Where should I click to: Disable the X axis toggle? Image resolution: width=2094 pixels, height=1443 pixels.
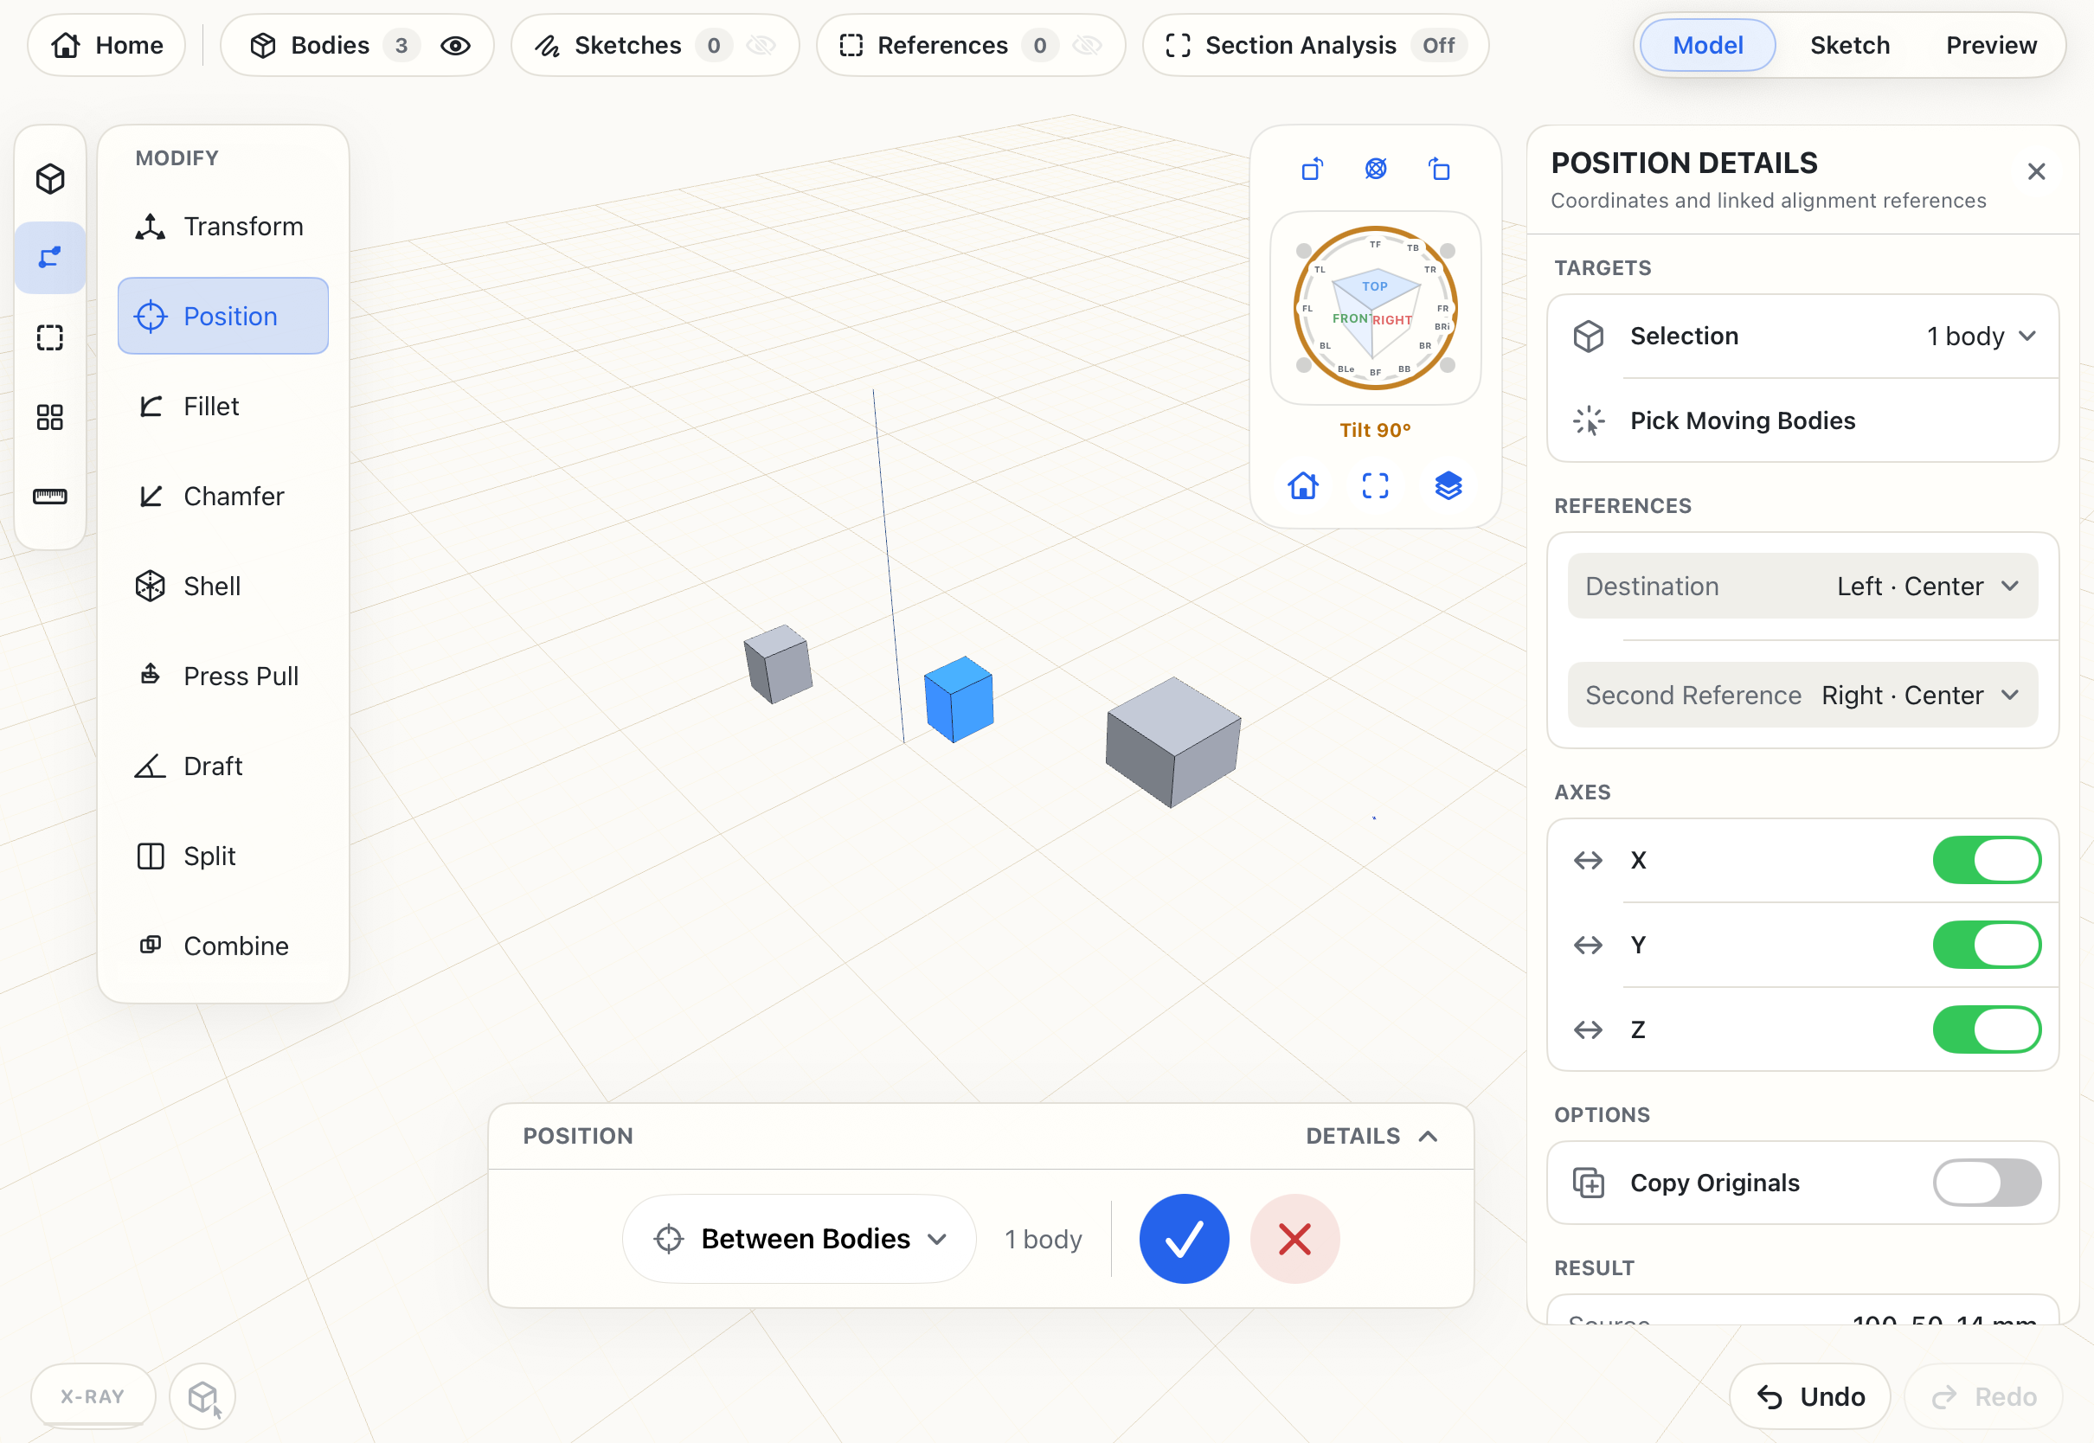click(1987, 860)
